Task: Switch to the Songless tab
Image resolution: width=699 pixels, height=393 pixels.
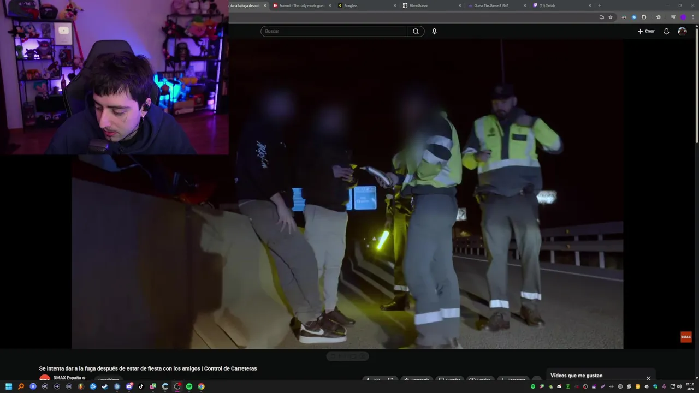Action: (366, 5)
